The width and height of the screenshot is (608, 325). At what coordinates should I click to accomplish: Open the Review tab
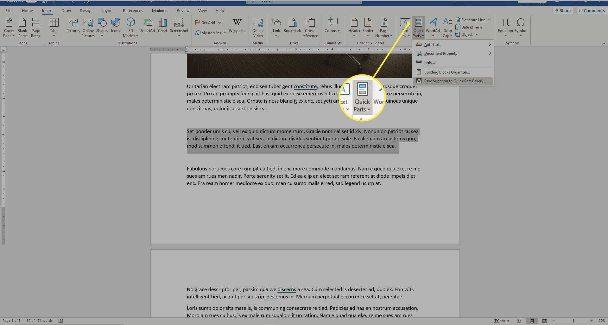tap(183, 10)
